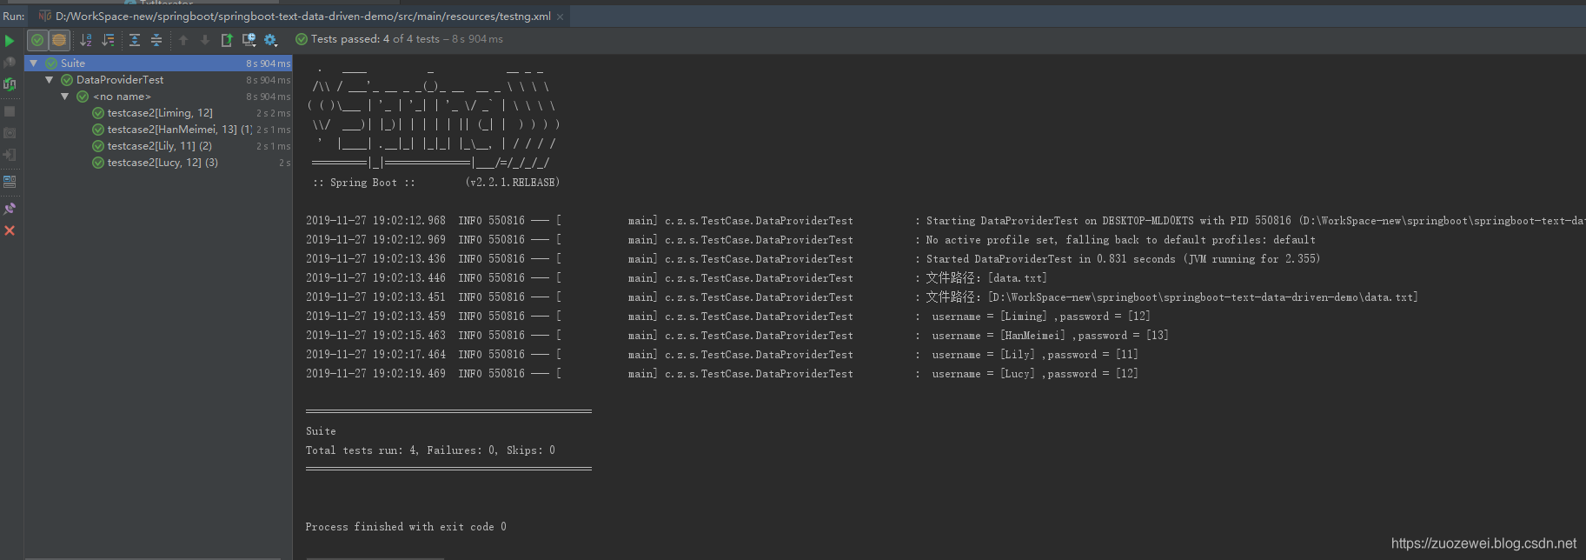Select testcase2[Liming, 12] result
This screenshot has width=1586, height=560.
(x=159, y=113)
